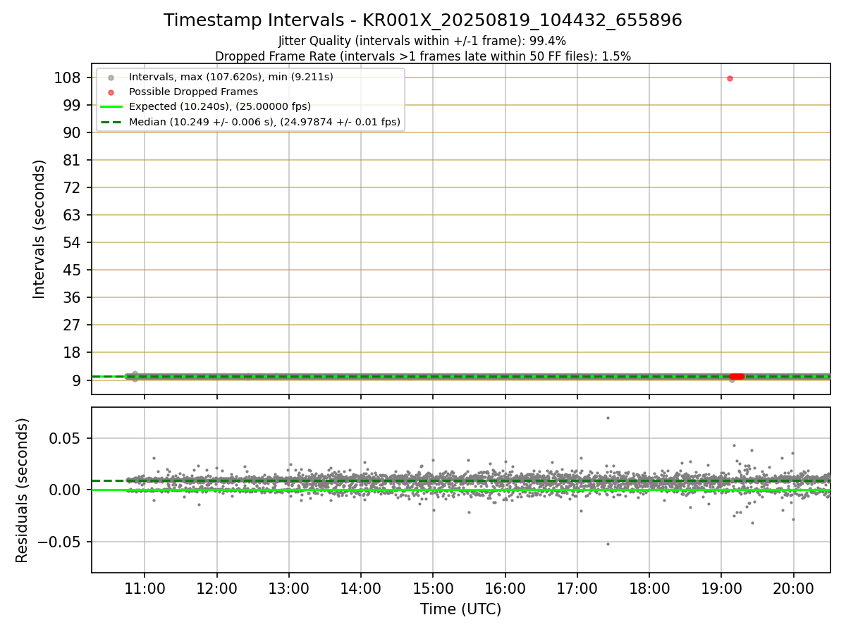Viewport: 846px width, 634px height.
Task: Click the red dropped-frames cluster after 19:00
Action: click(737, 376)
